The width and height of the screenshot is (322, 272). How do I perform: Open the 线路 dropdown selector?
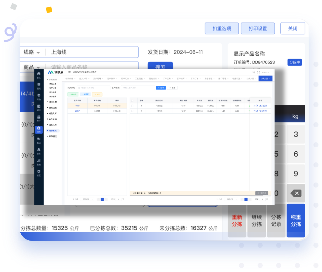tap(32, 52)
